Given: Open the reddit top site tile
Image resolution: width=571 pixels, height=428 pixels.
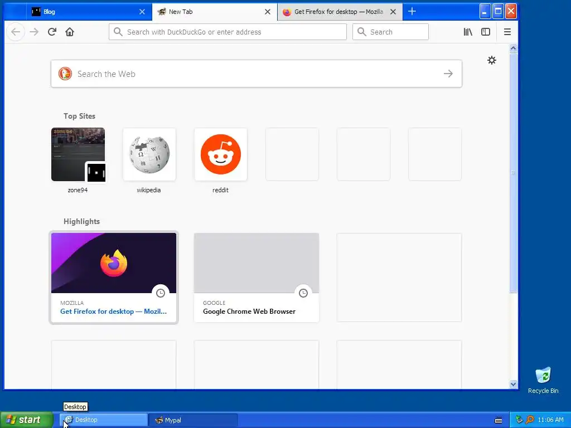Looking at the screenshot, I should click(x=221, y=154).
